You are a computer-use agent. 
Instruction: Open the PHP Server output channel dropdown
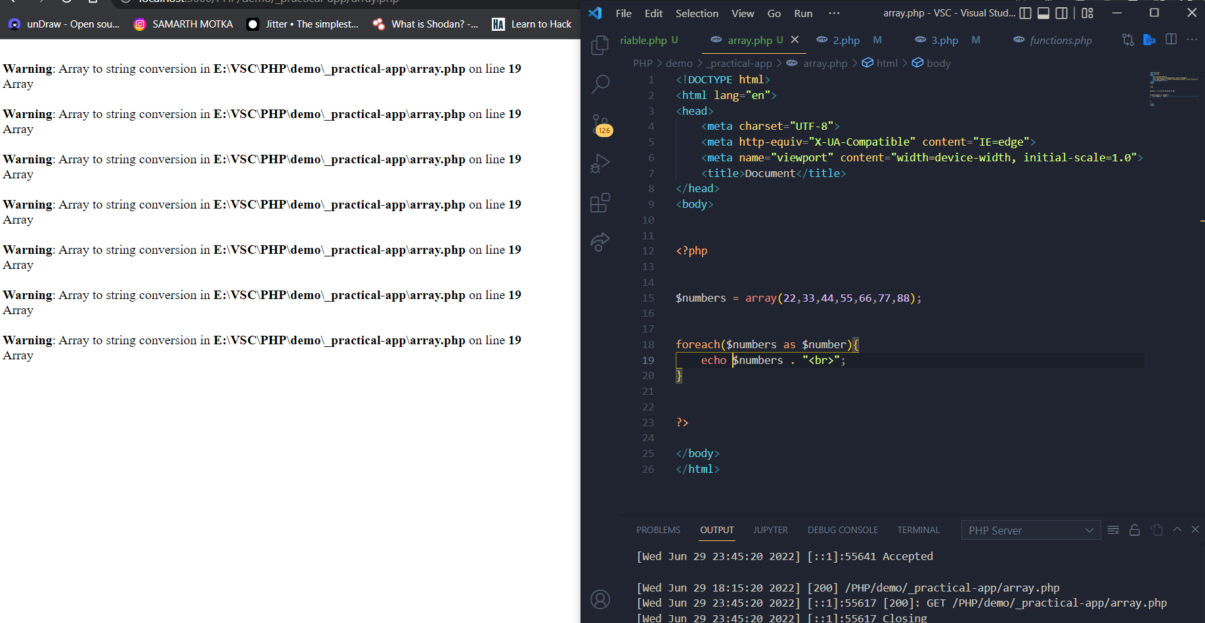coord(1030,531)
